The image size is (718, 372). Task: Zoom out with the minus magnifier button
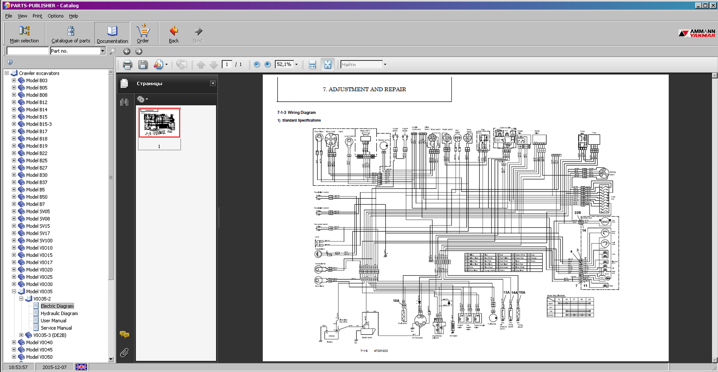point(257,64)
